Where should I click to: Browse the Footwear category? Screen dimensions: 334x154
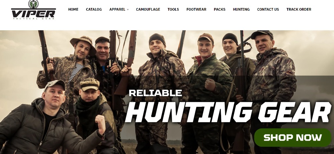tap(196, 9)
